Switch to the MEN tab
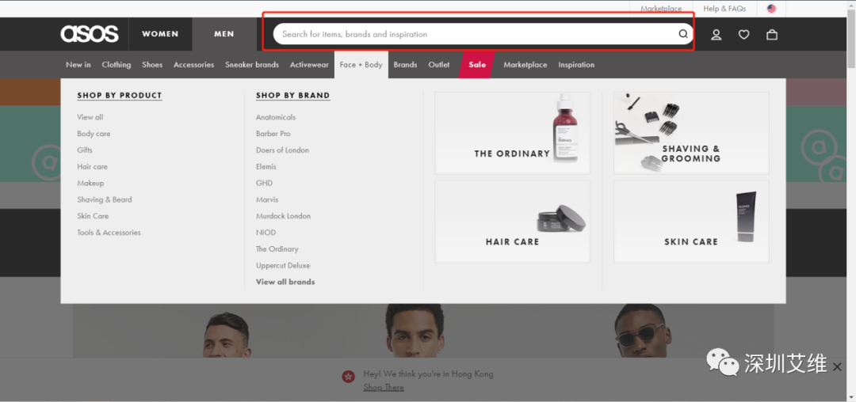The height and width of the screenshot is (402, 856). (x=224, y=34)
